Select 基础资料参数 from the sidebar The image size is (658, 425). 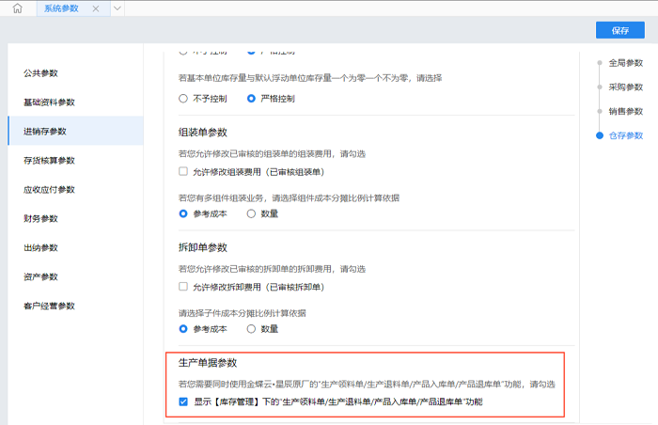(x=49, y=102)
